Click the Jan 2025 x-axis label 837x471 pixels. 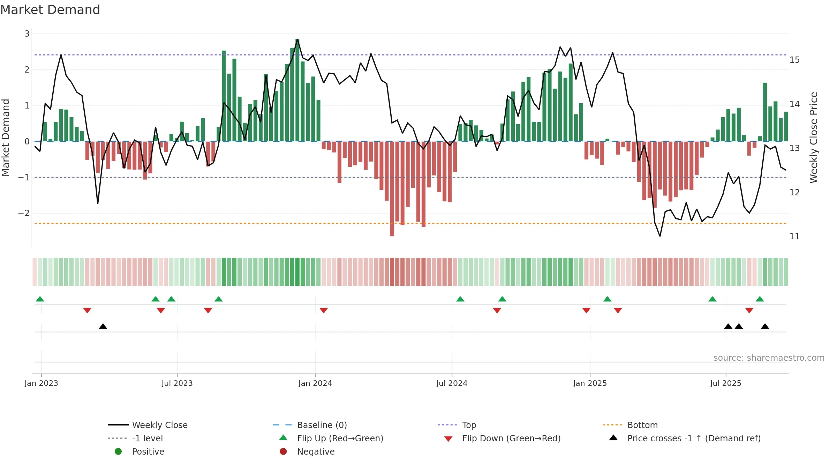[590, 383]
